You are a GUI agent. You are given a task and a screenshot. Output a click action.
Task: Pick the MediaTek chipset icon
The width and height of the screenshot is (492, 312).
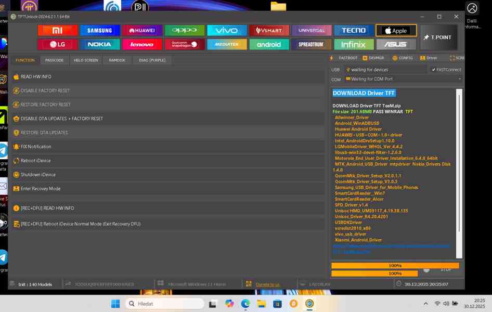(x=226, y=45)
